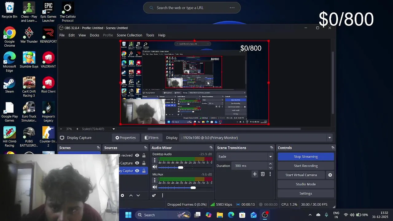393x221 pixels.
Task: Open Properties of the Display Capture source
Action: [x=126, y=138]
